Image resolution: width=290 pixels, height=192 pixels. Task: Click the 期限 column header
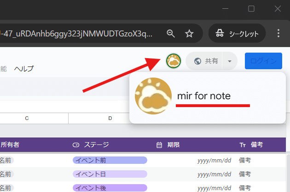[174, 145]
